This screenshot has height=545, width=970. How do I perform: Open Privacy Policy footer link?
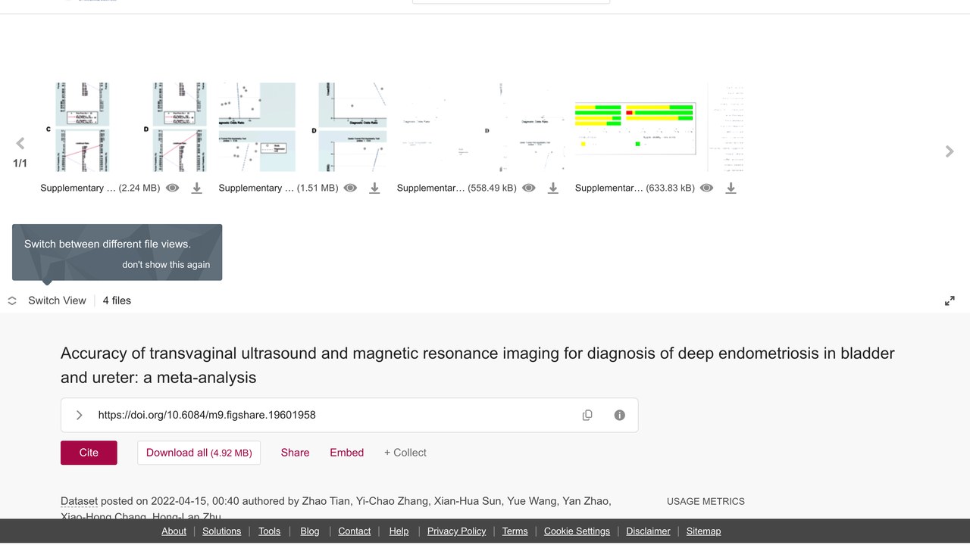tap(456, 531)
